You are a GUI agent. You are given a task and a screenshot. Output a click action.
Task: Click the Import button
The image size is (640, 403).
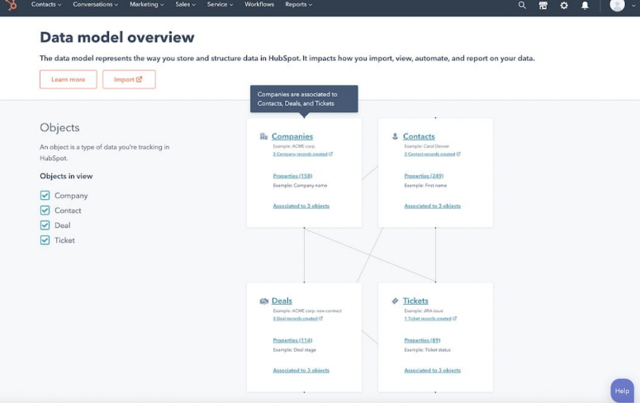pos(129,79)
